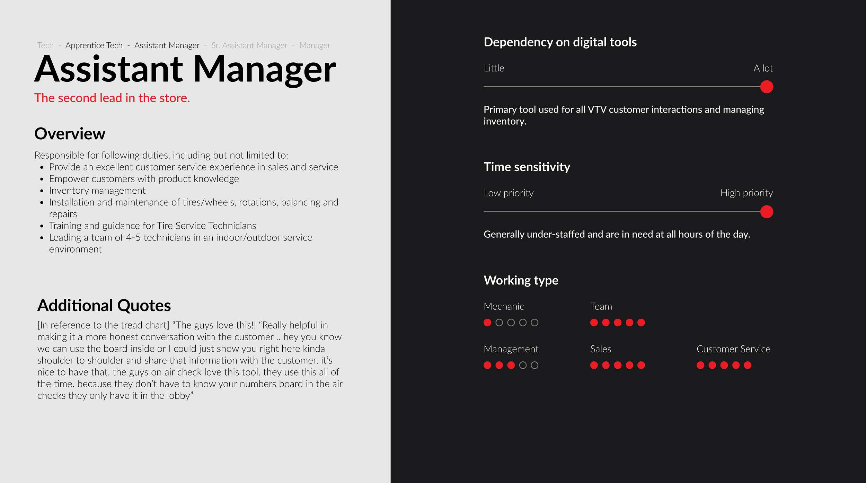Click the Time sensitivity slider handle
866x483 pixels.
(x=767, y=212)
